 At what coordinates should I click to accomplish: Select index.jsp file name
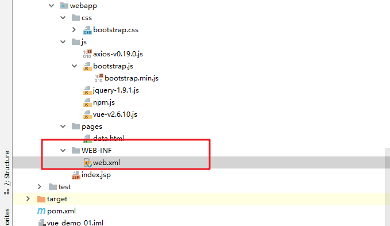click(x=96, y=175)
